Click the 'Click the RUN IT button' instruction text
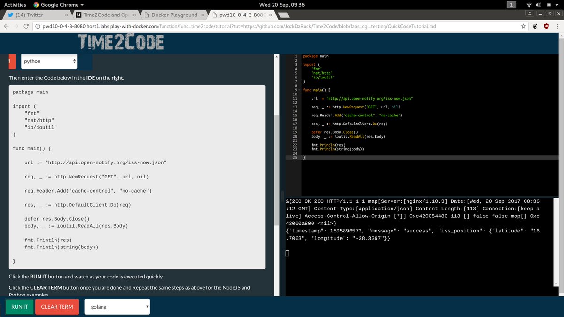The width and height of the screenshot is (564, 317). coord(86,277)
